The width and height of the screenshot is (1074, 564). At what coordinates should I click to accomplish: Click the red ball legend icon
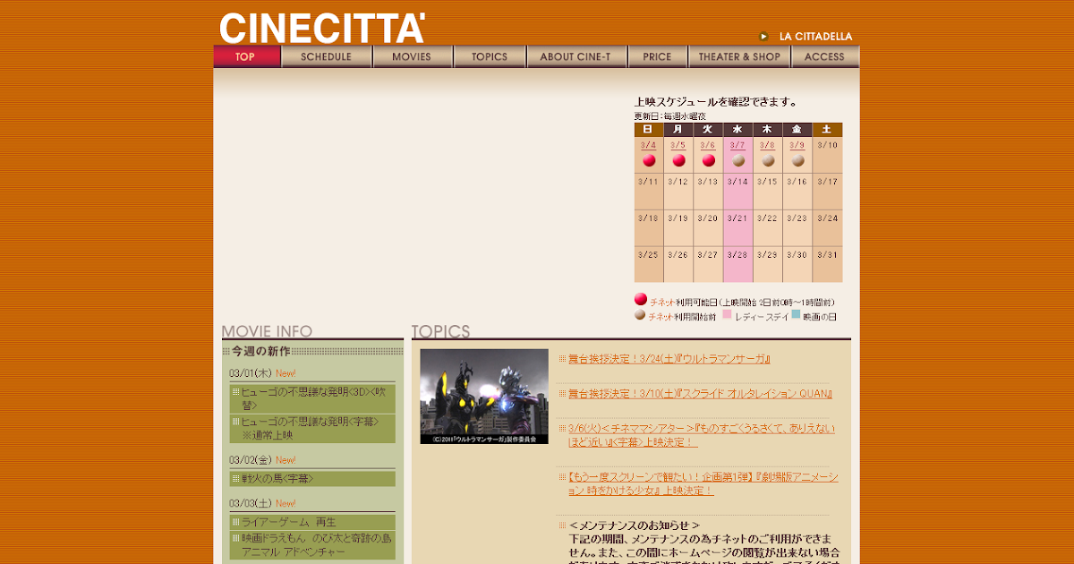[641, 300]
